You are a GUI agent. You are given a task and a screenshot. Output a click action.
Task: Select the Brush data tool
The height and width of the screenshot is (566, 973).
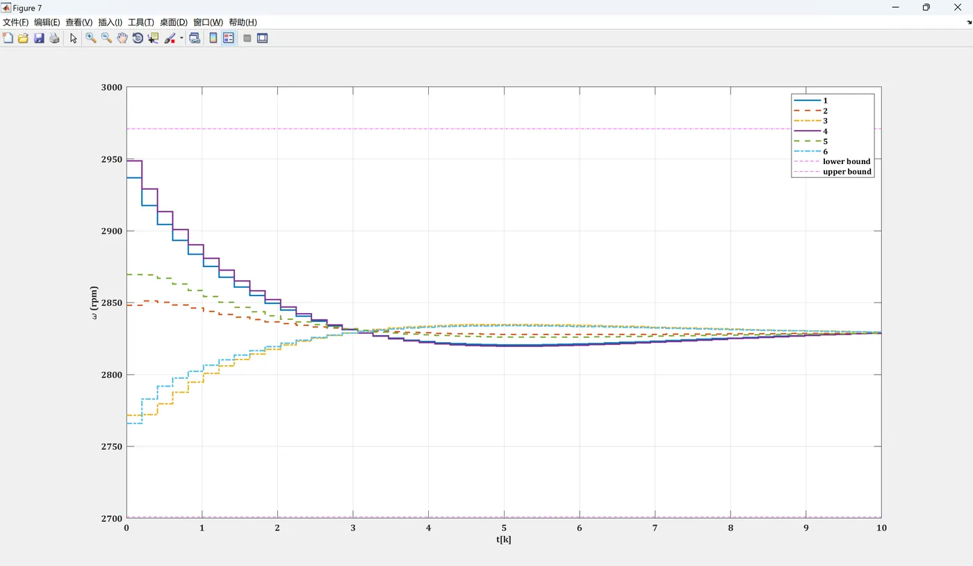click(x=170, y=38)
